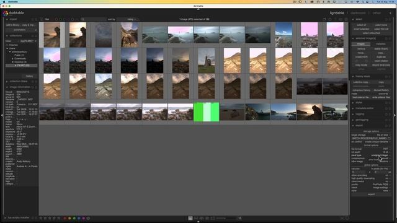
Task: Click the select all button
Action: (361, 25)
